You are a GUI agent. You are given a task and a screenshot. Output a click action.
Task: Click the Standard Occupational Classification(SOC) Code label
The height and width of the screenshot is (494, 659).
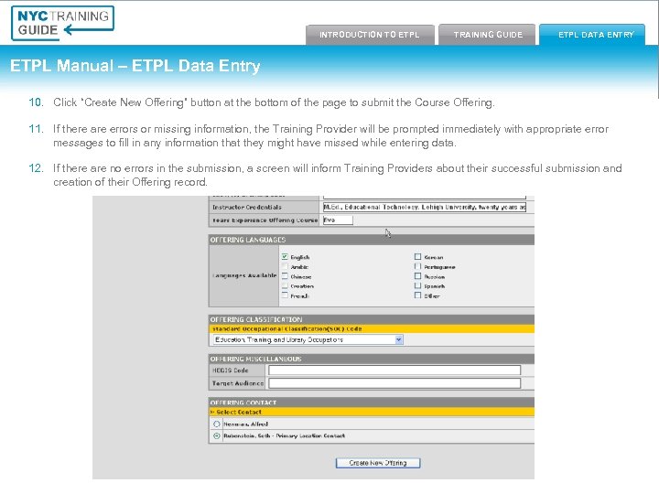[286, 329]
